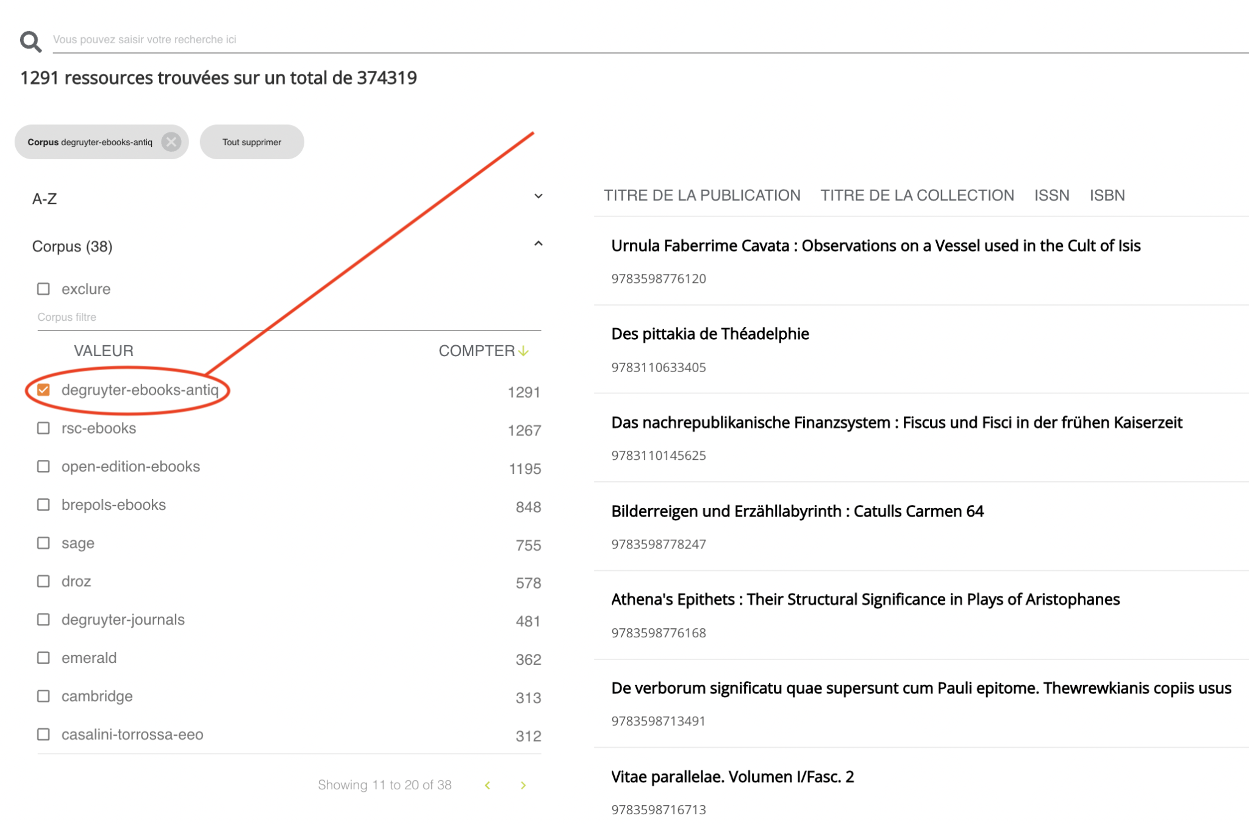Sort by the VALEUR column header
Screen dimensions: 1249x824
[x=104, y=351]
